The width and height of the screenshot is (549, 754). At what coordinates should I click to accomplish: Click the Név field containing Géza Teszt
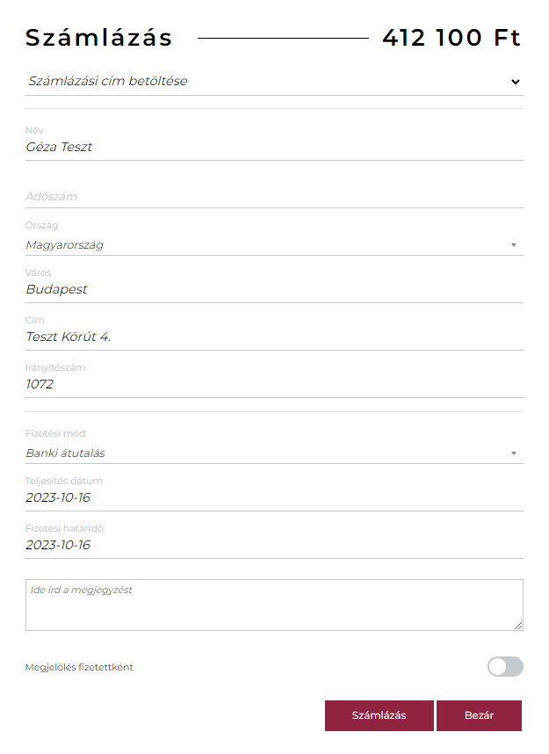(x=272, y=148)
